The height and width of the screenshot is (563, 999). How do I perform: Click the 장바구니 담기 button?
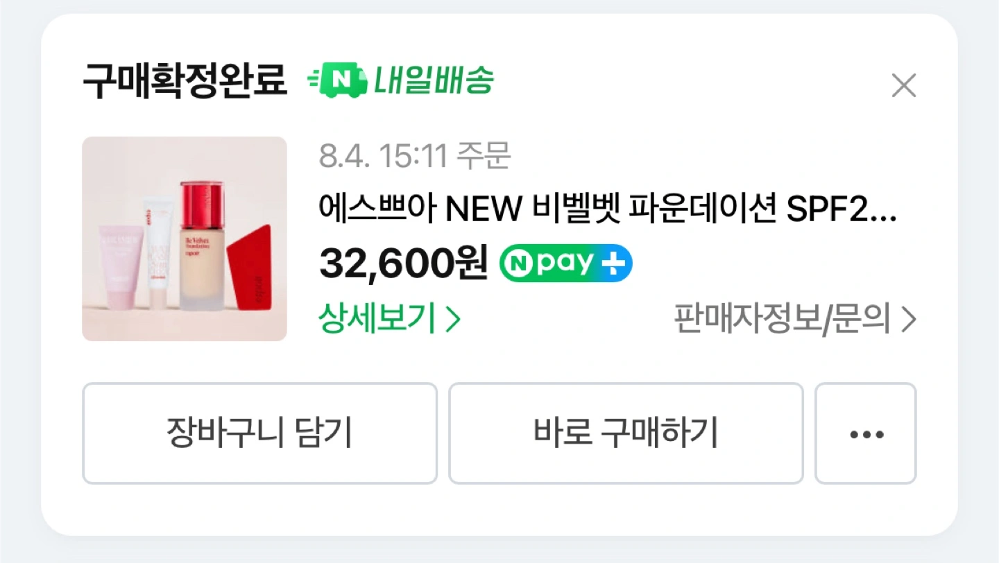(259, 433)
